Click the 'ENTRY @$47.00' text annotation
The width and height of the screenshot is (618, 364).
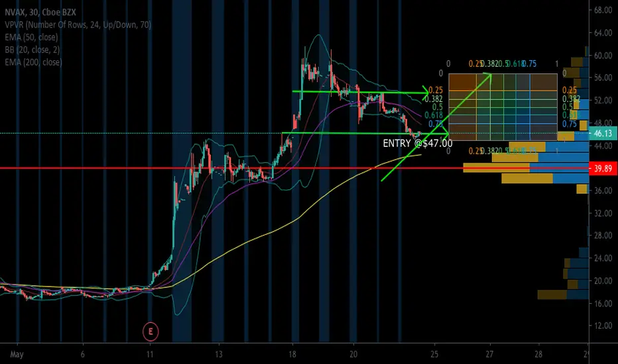coord(417,143)
